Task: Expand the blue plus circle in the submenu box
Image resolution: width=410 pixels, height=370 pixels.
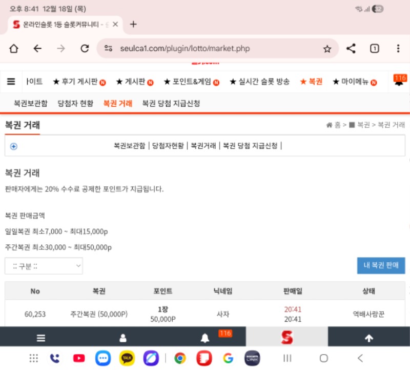Action: (14, 146)
